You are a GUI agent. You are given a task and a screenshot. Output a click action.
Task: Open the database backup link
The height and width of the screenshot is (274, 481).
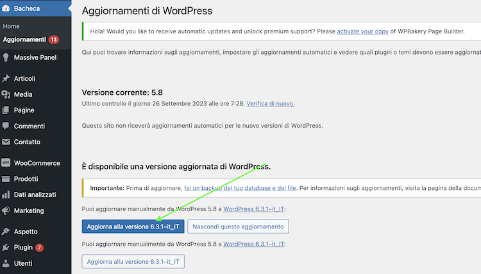pos(240,188)
